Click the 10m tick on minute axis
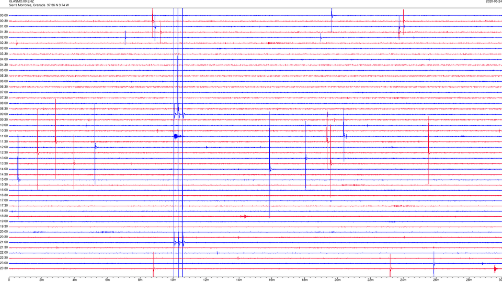This screenshot has height=282, width=502. (173, 280)
